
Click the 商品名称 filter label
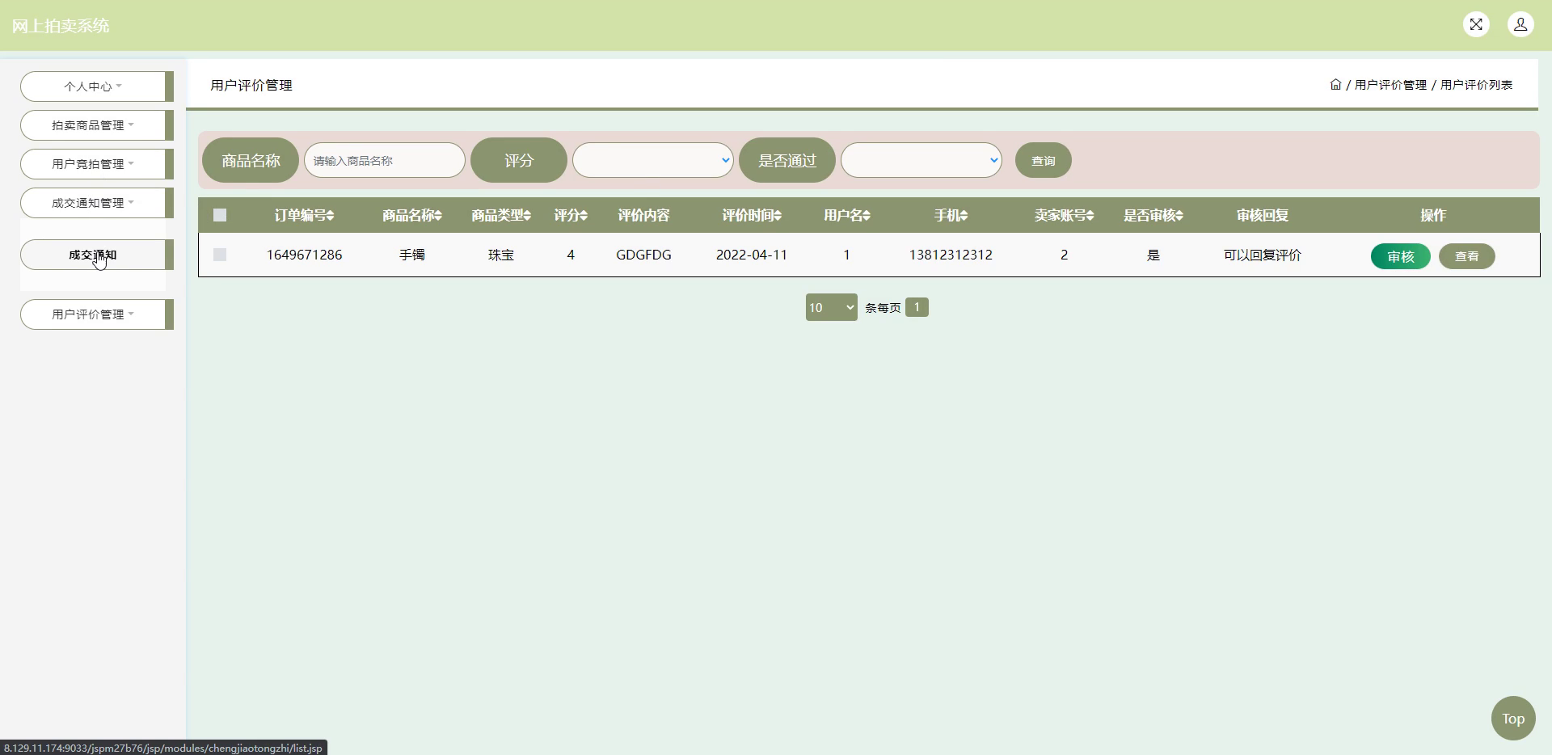[x=251, y=160]
